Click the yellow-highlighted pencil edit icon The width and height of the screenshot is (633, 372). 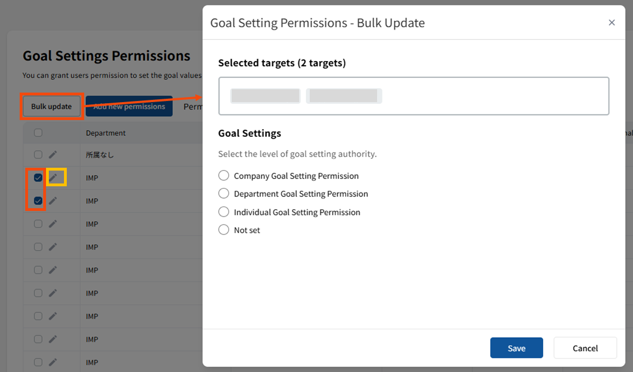point(53,177)
